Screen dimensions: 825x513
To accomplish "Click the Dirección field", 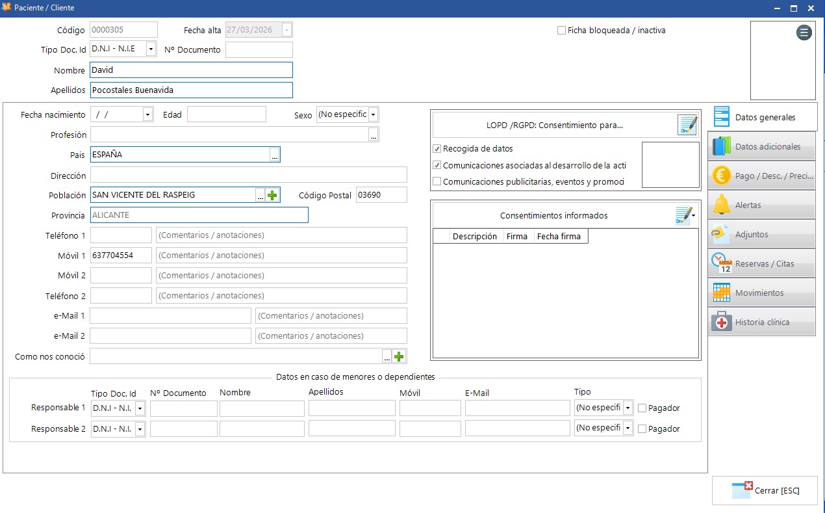I will (x=249, y=175).
